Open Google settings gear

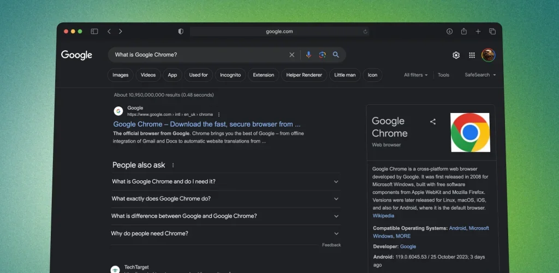(456, 55)
